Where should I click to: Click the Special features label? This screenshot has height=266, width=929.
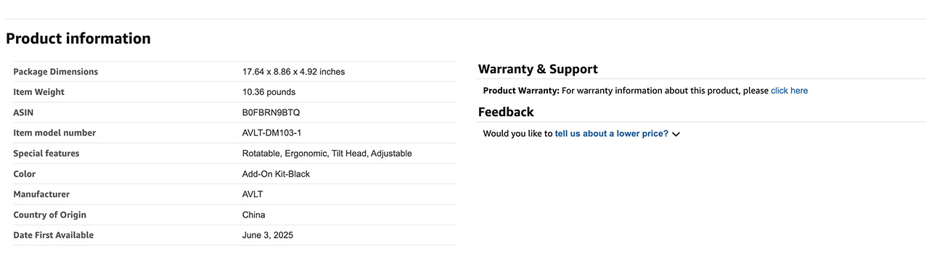point(46,154)
